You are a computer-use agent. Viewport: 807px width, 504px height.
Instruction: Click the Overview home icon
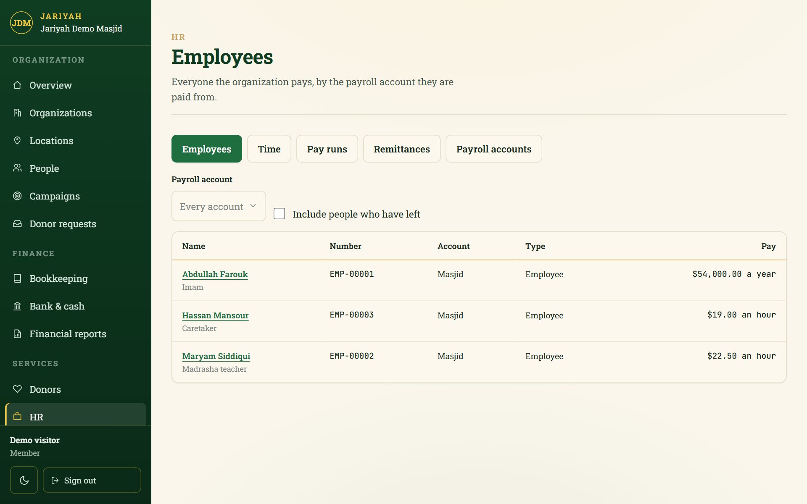(17, 85)
